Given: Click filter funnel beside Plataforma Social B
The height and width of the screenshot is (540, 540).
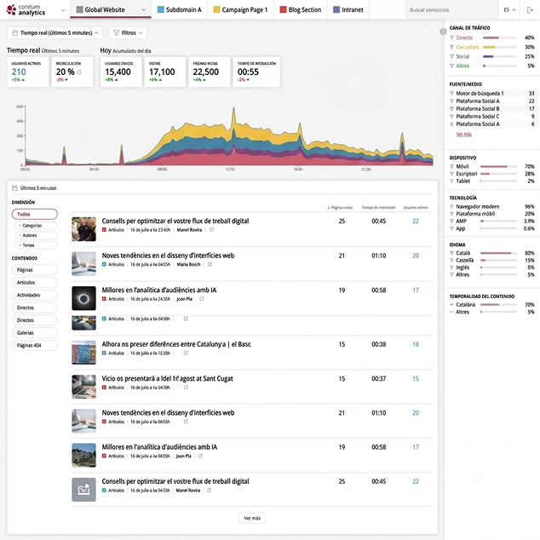Looking at the screenshot, I should click(451, 108).
